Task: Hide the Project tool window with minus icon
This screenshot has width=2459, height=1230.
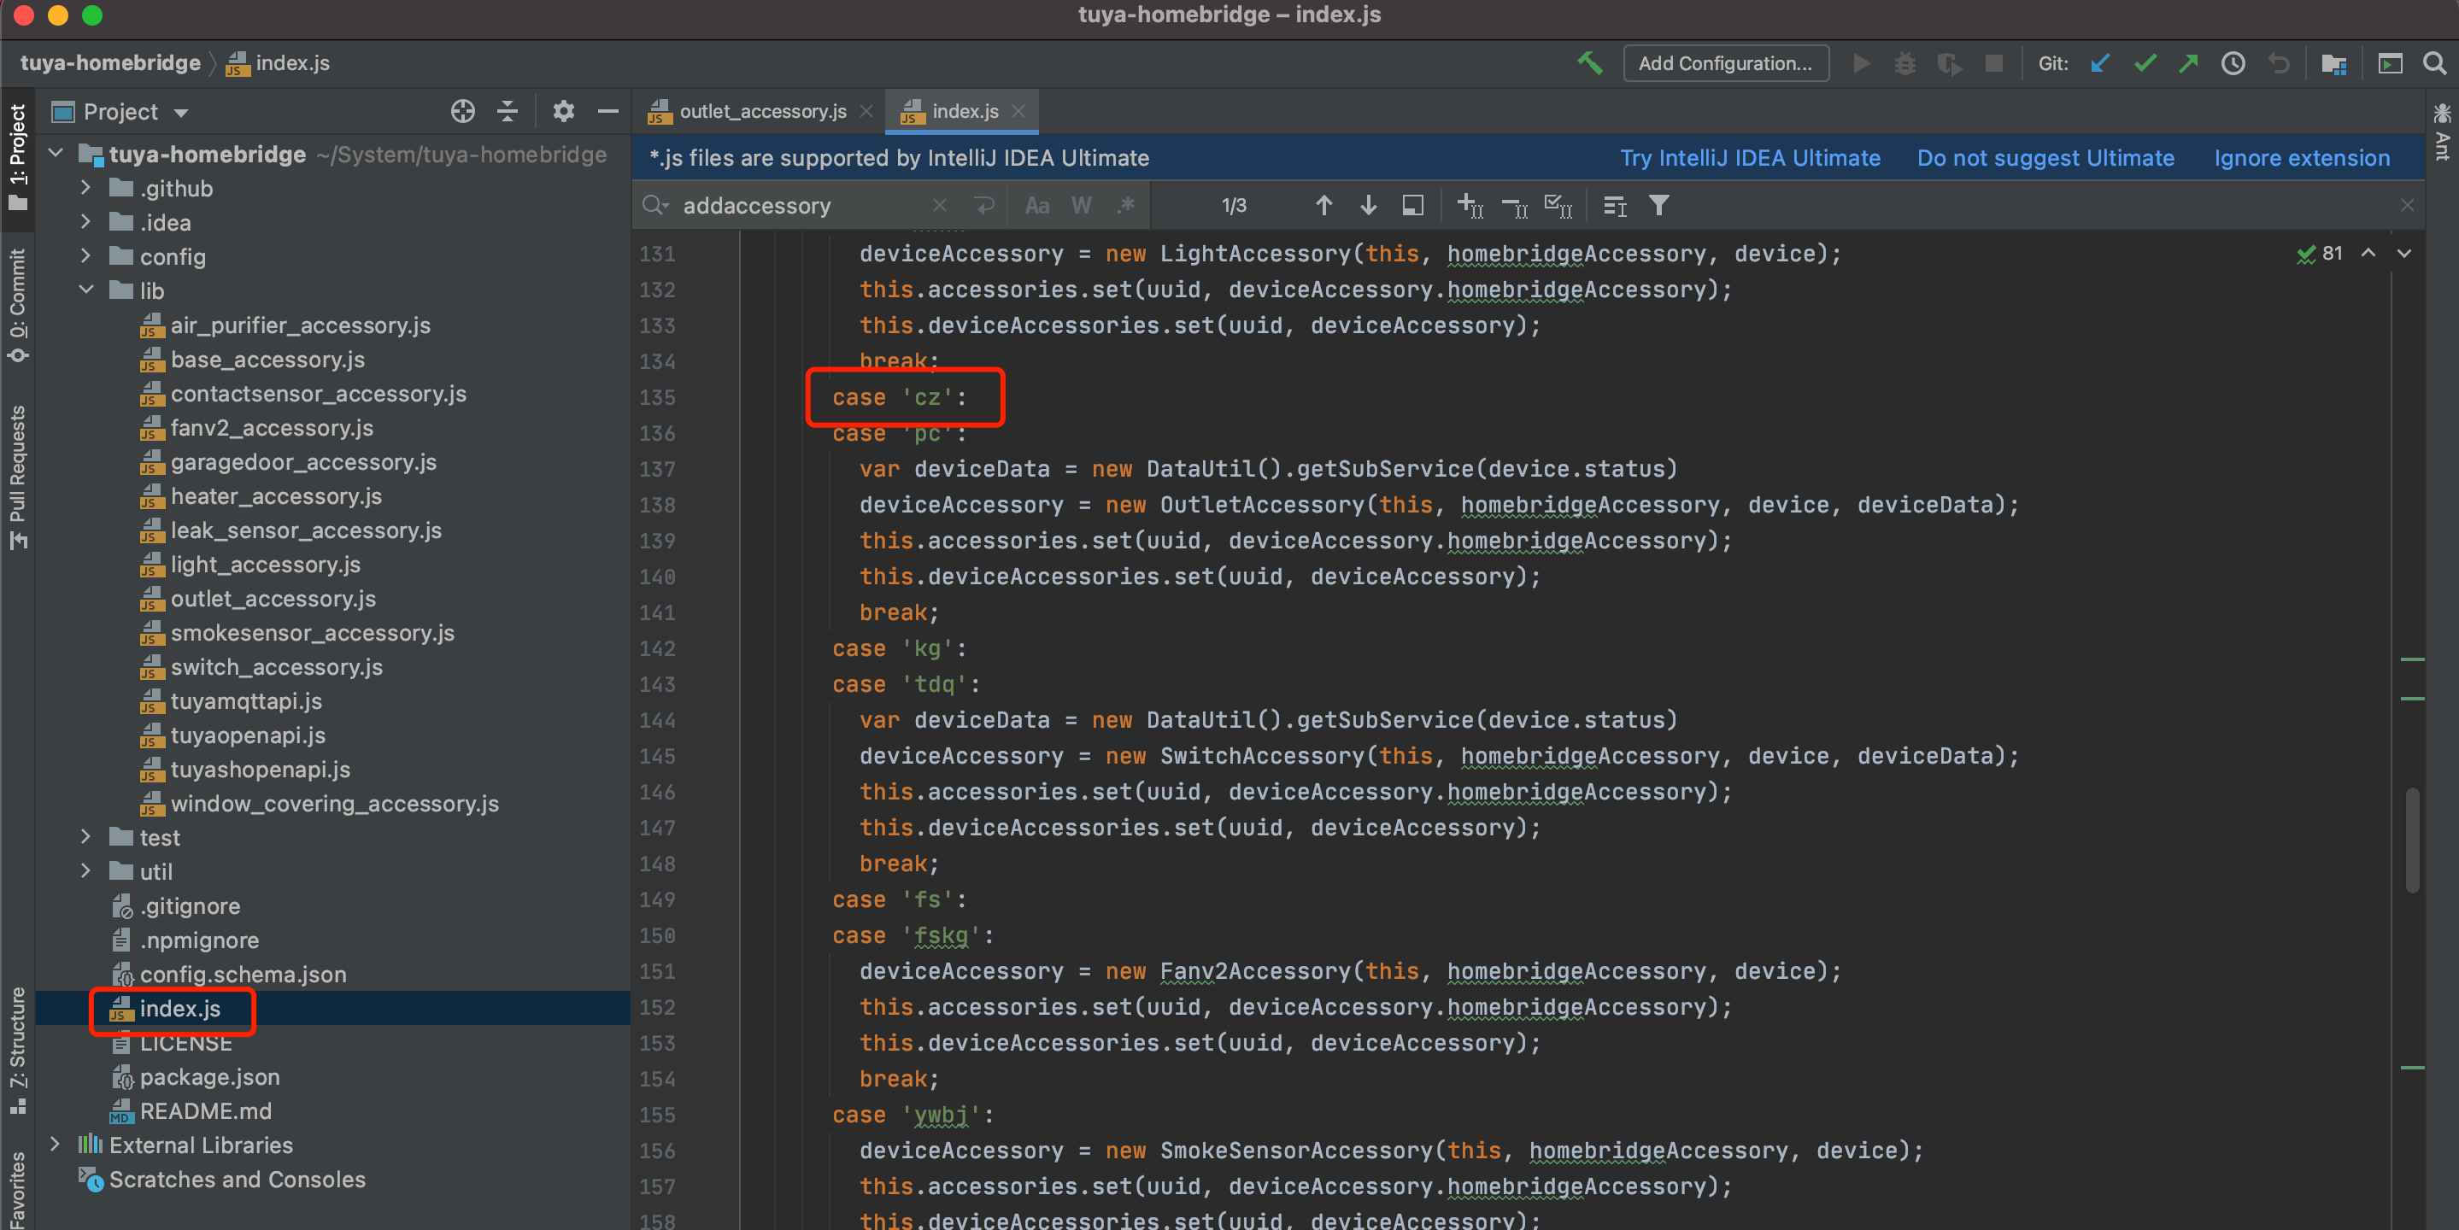Action: [608, 112]
